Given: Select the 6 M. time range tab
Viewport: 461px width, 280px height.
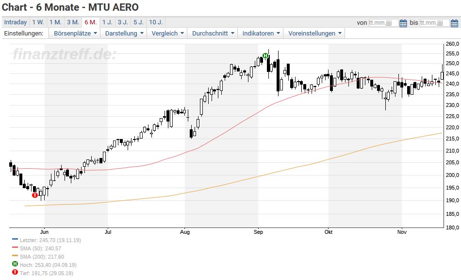Looking at the screenshot, I should click(91, 22).
